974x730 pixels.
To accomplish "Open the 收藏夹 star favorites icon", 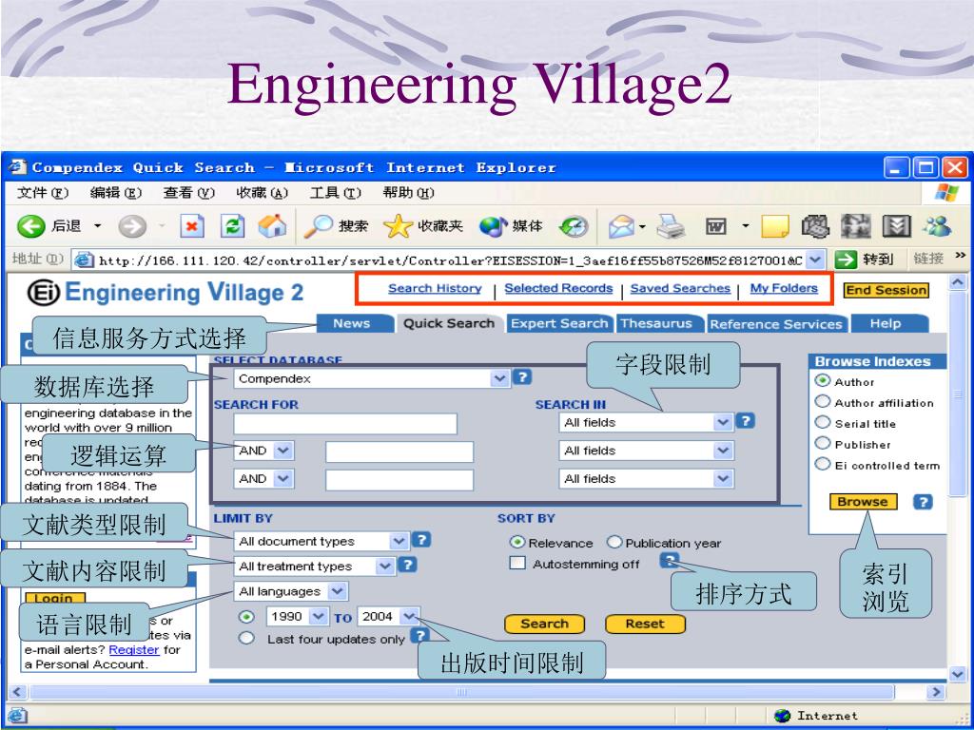I will (x=399, y=226).
